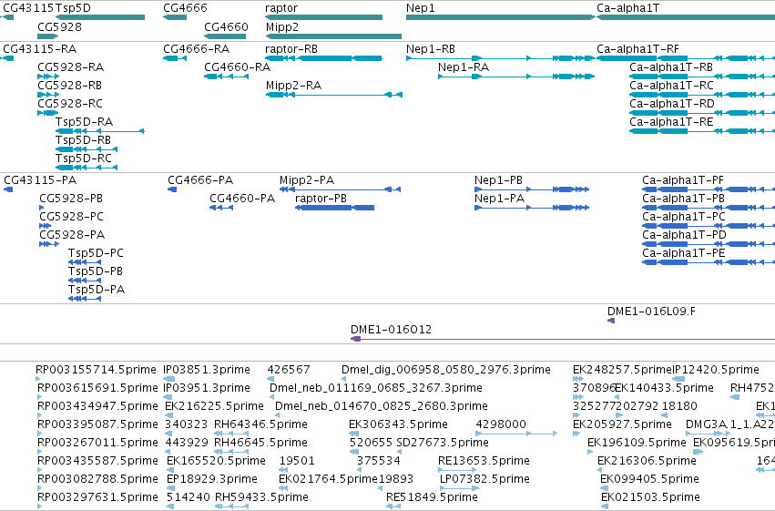Click the CG4666 gene label
Screen dimensions: 775x511
click(x=186, y=8)
